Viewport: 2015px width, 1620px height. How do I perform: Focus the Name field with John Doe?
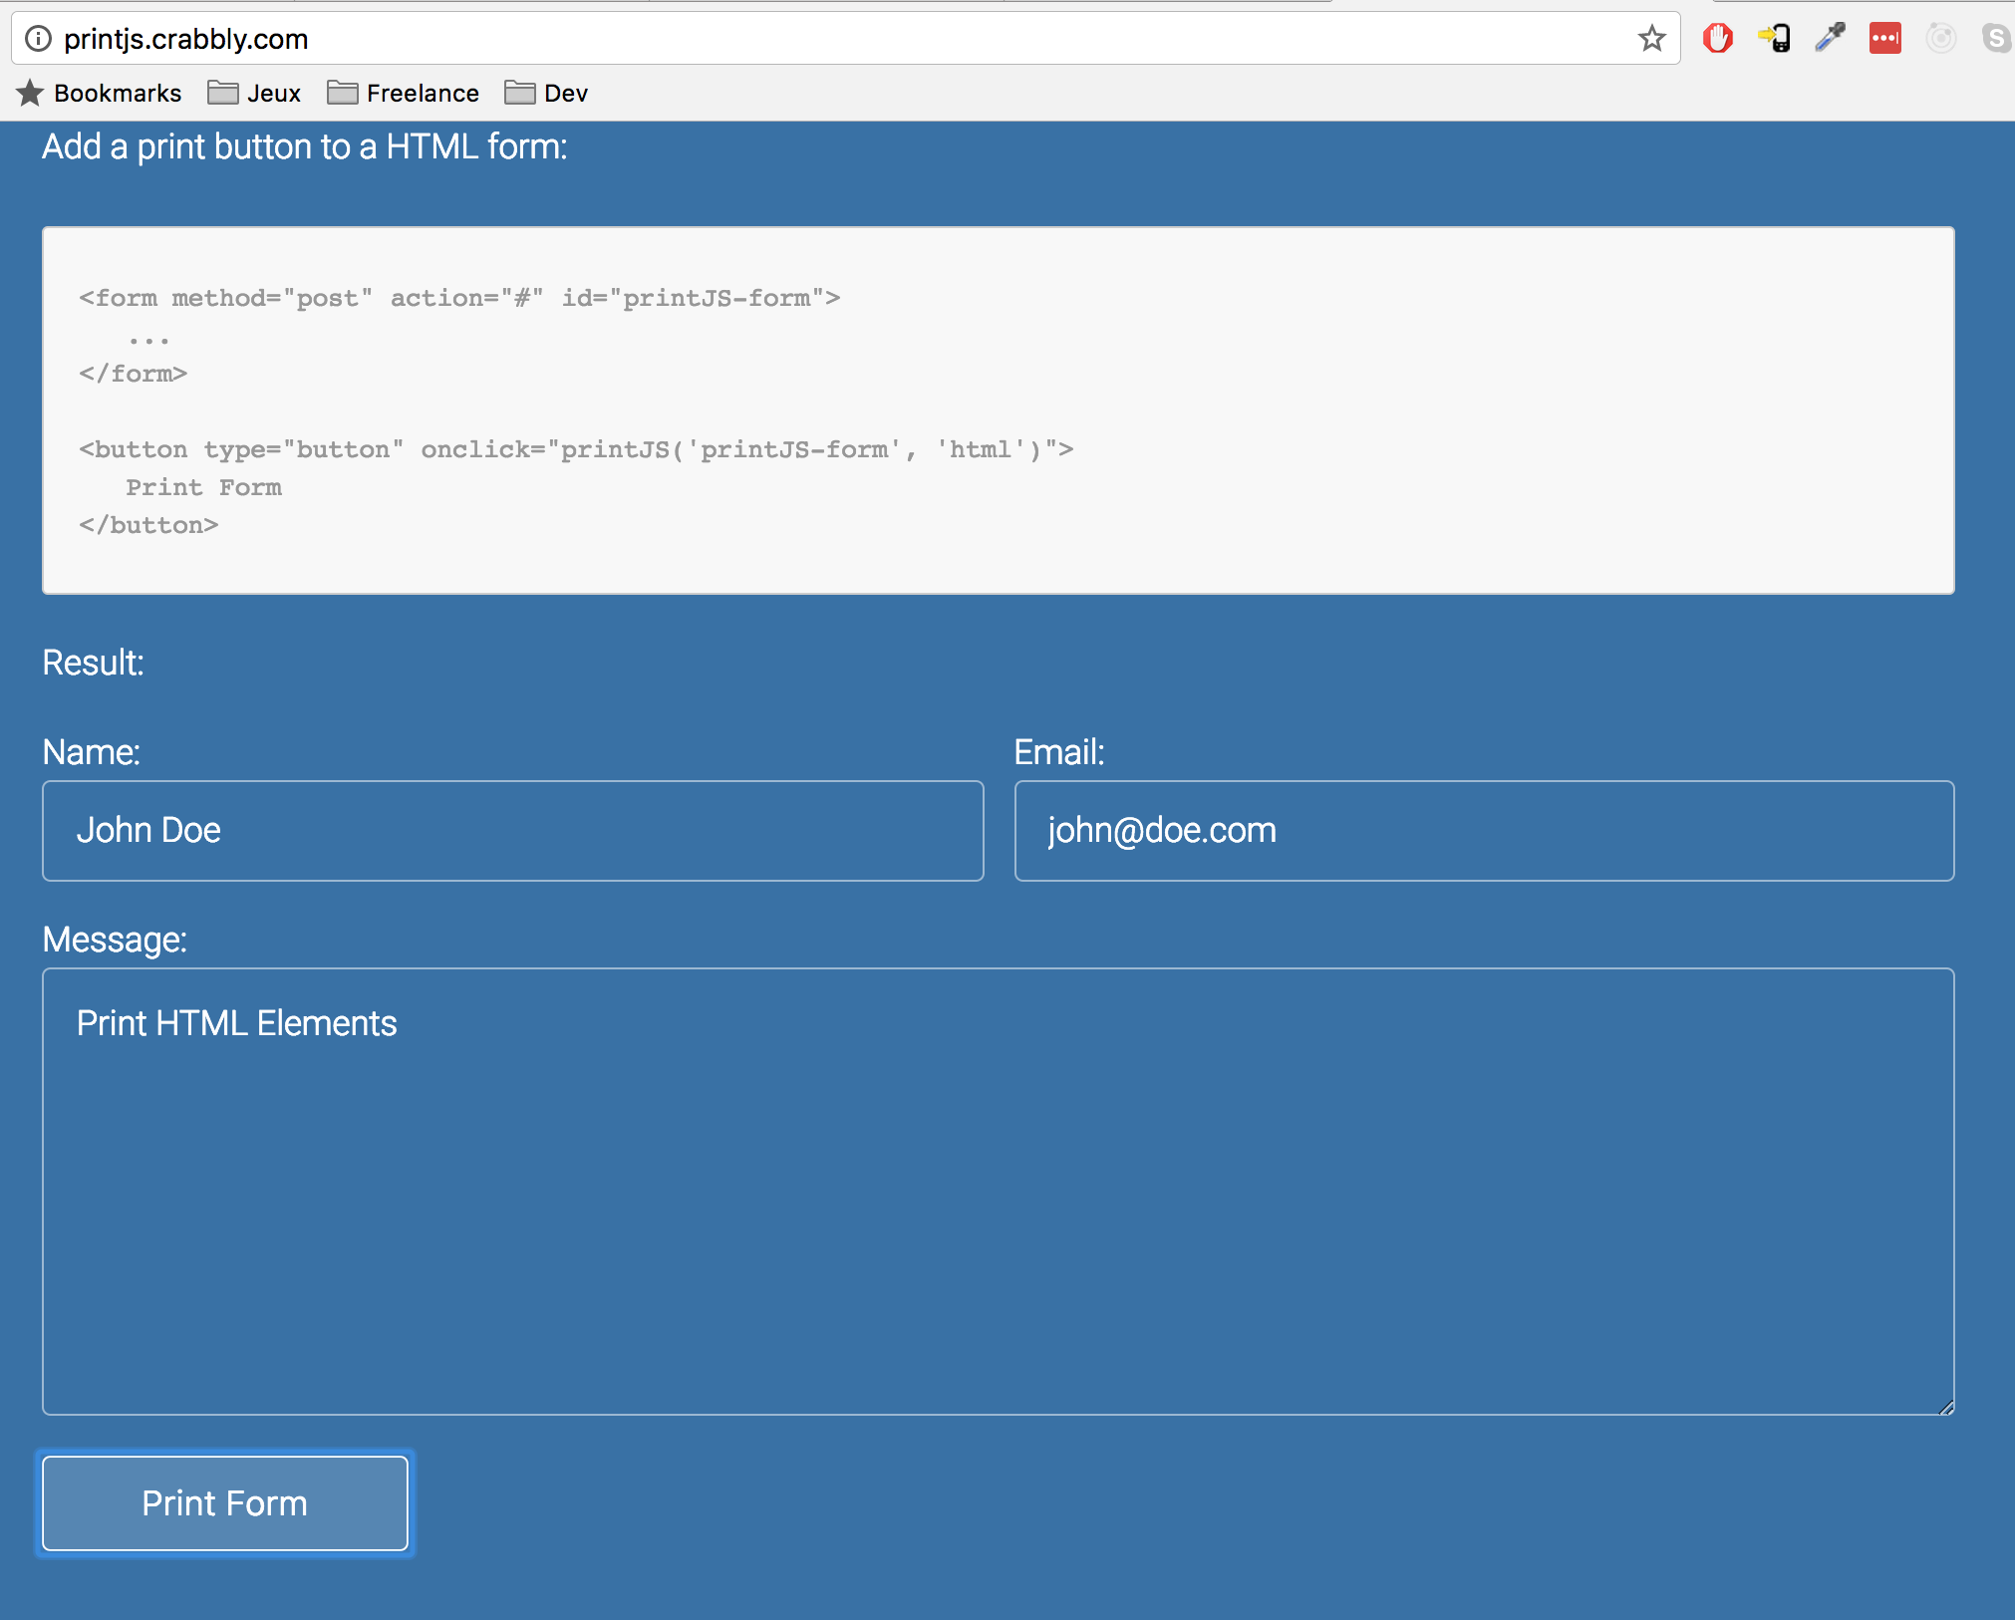[512, 831]
